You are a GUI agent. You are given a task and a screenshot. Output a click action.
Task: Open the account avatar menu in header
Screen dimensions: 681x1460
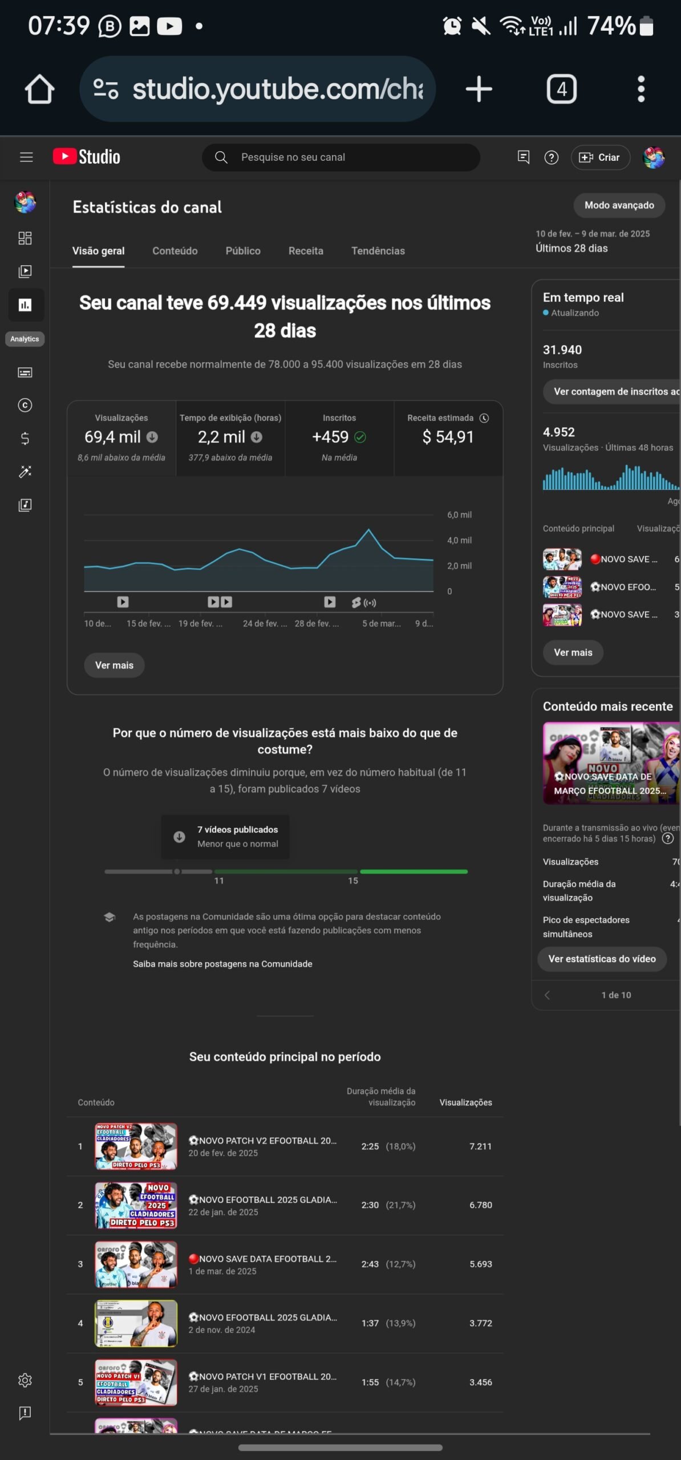[x=654, y=157]
